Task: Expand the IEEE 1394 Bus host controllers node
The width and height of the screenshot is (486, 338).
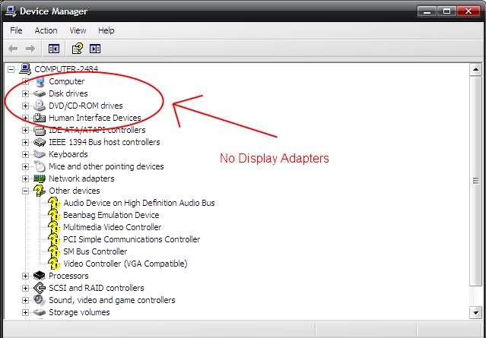Action: pos(25,142)
